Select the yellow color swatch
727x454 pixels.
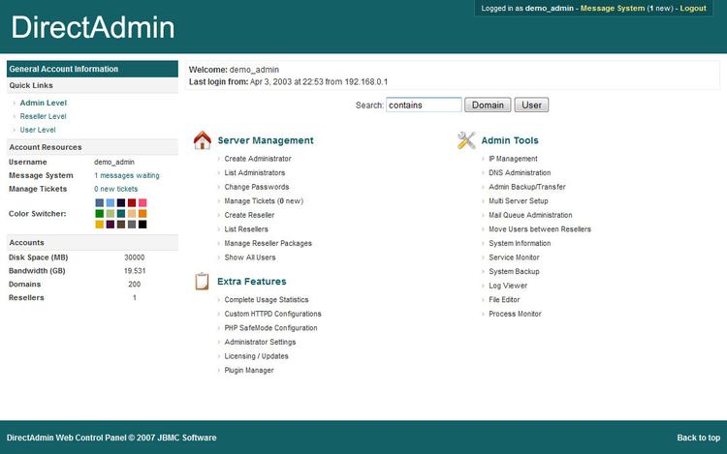(99, 225)
